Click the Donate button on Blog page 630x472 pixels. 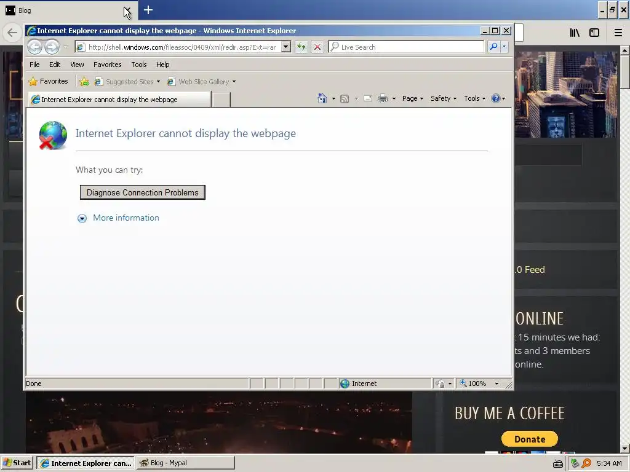pos(530,439)
